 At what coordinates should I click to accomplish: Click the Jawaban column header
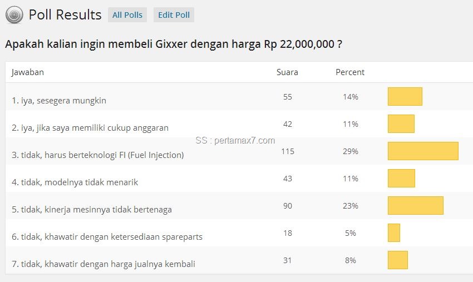pos(28,72)
